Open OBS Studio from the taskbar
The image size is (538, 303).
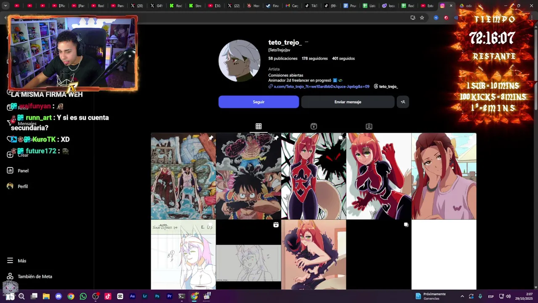tap(95, 296)
